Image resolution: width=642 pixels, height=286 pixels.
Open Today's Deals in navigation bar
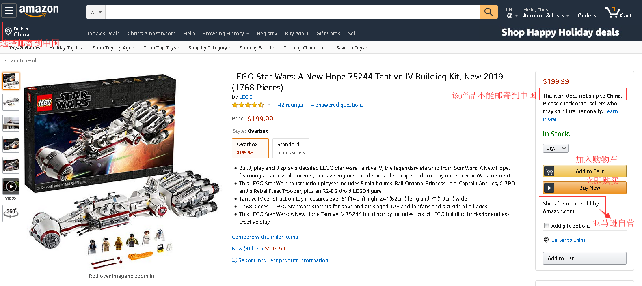click(x=103, y=34)
